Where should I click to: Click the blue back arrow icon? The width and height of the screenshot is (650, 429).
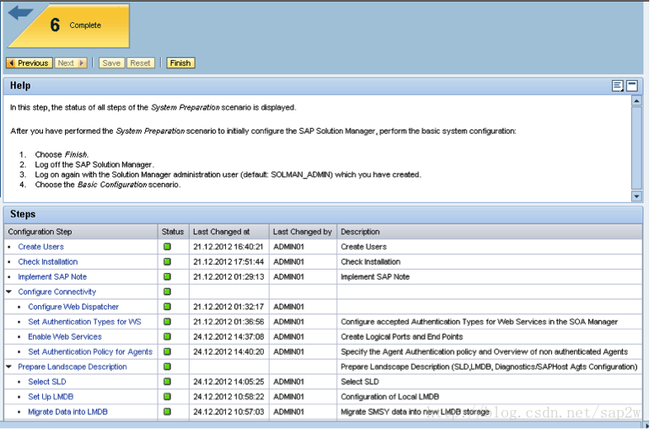[x=20, y=12]
